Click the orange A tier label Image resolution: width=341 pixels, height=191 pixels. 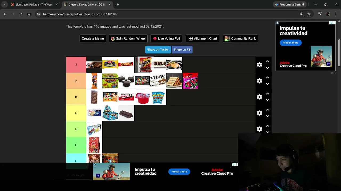pos(76,81)
